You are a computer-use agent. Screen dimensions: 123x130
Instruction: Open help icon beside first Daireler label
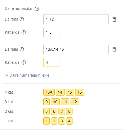point(22,19)
